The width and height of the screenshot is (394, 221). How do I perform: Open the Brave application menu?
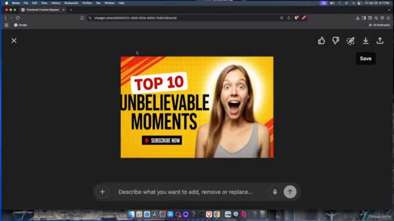[x=16, y=3]
